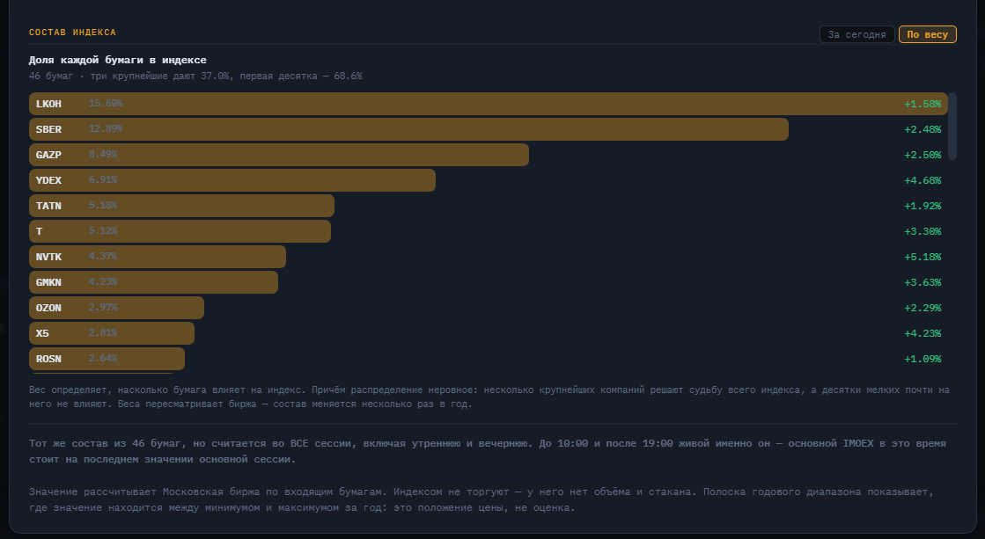985x539 pixels.
Task: Click OZON weight value 2.97%
Action: (103, 307)
